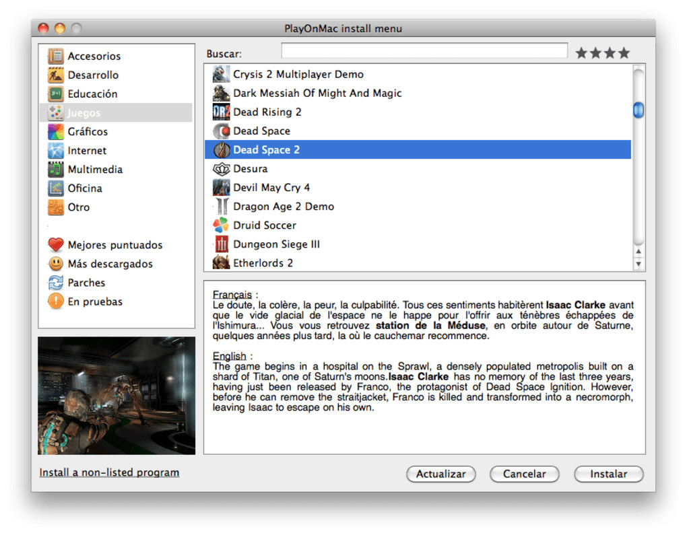Image resolution: width=687 pixels, height=535 pixels.
Task: Click the Multimedia music icon
Action: click(x=56, y=170)
